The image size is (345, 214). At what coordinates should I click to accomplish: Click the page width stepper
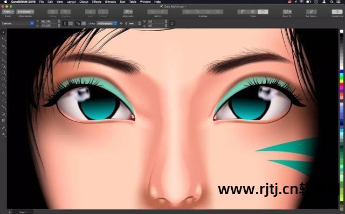pyautogui.click(x=59, y=22)
